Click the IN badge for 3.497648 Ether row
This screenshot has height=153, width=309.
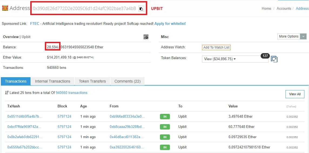pos(165,117)
